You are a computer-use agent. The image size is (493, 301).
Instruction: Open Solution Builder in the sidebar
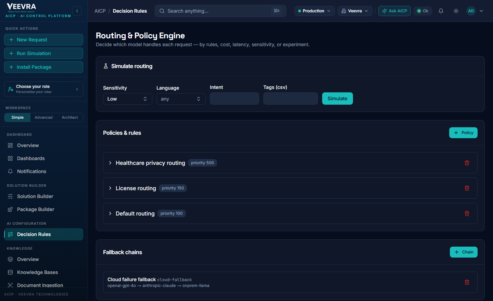pos(43,196)
